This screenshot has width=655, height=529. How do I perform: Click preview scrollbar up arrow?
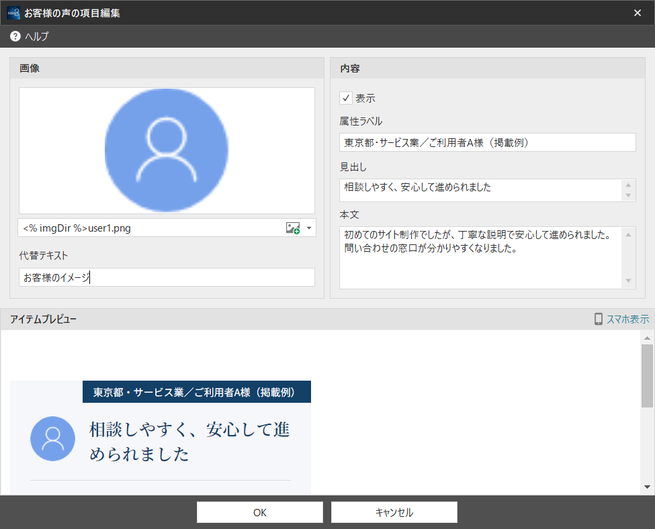coord(647,338)
